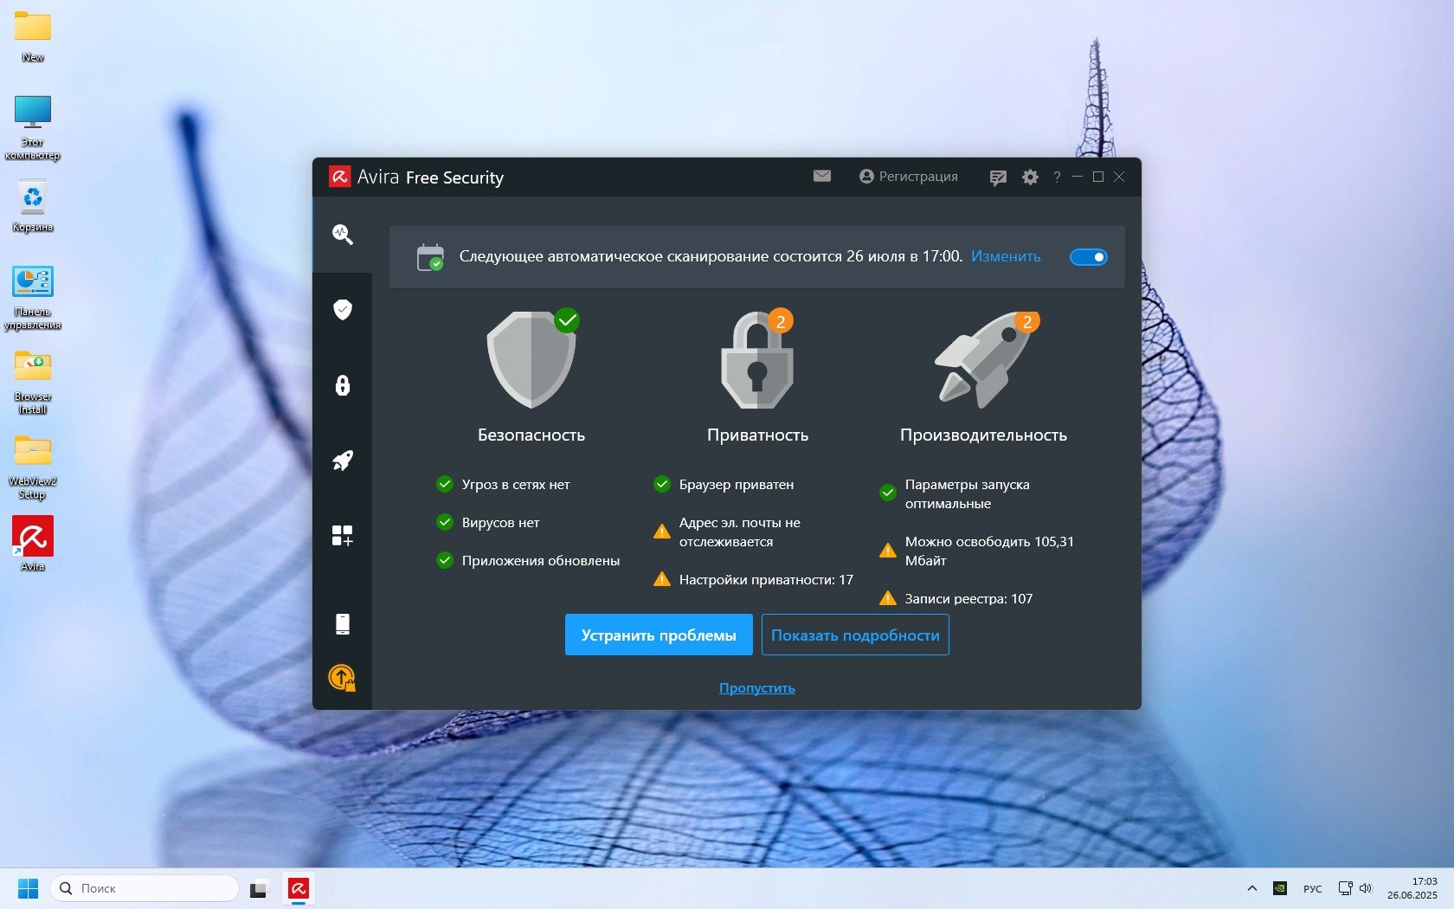Click the Avira logo in title bar
Image resolution: width=1454 pixels, height=909 pixels.
pyautogui.click(x=339, y=177)
